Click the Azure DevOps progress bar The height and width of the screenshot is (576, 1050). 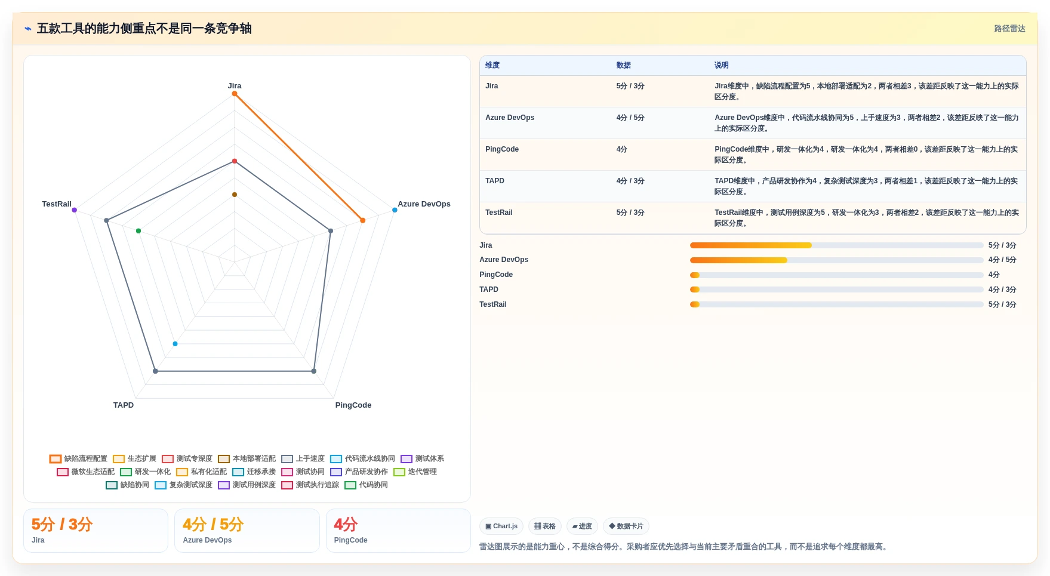click(x=837, y=260)
